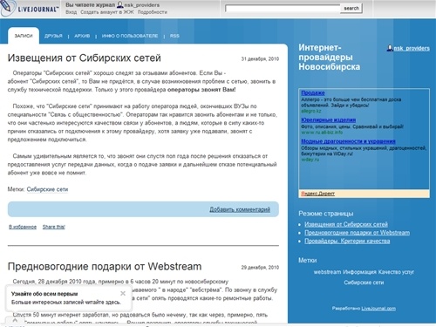
Task: Click the Яндекс.Директ link
Action: point(317,194)
